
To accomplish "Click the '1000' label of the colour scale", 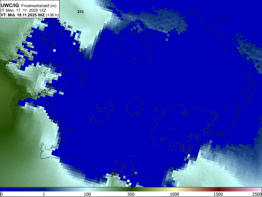I will 174,194.
